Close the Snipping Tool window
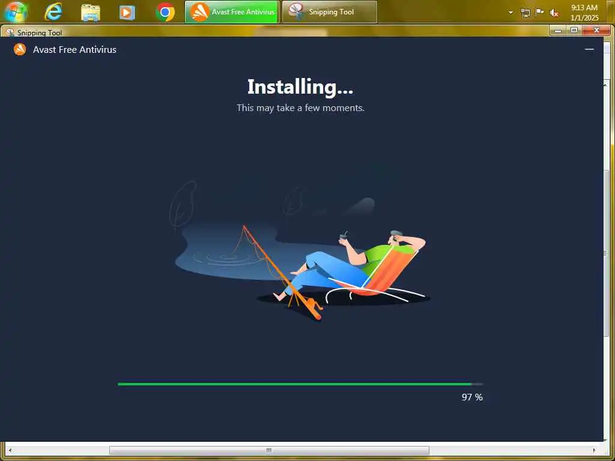 (x=596, y=30)
